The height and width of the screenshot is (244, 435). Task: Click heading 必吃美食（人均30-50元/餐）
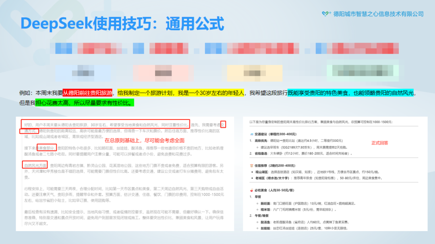[x=274, y=190]
